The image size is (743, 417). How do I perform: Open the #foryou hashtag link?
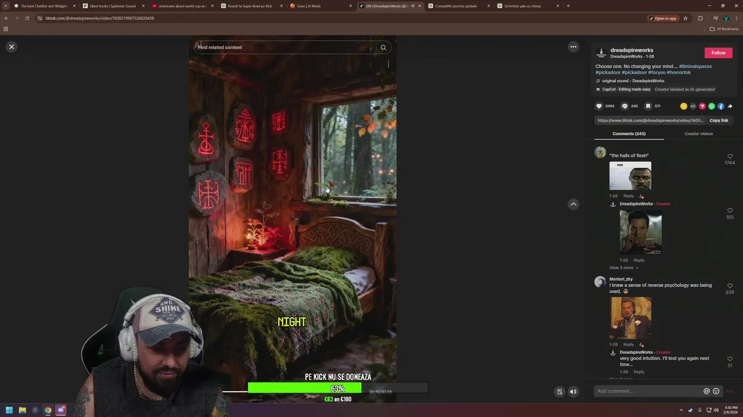(657, 72)
